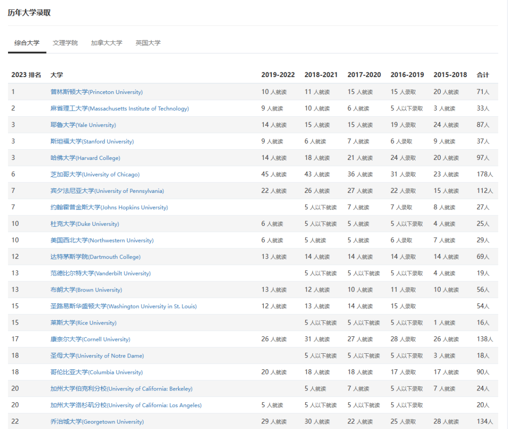Visit the Northwestern University link
508x429 pixels.
click(102, 240)
